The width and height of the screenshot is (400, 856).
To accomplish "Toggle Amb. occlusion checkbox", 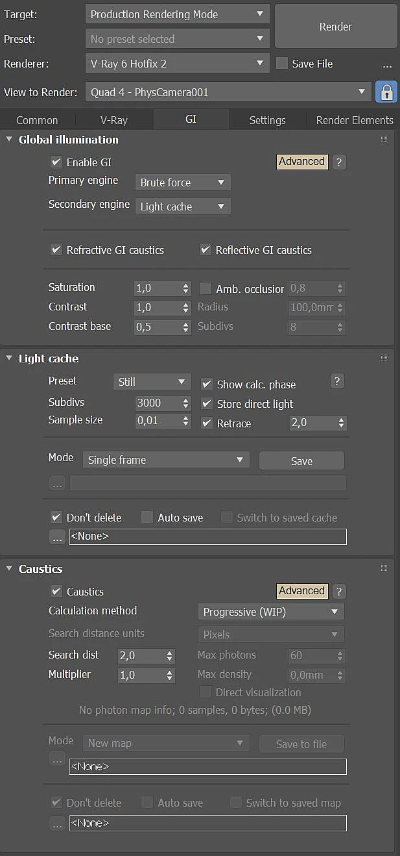I will (206, 288).
